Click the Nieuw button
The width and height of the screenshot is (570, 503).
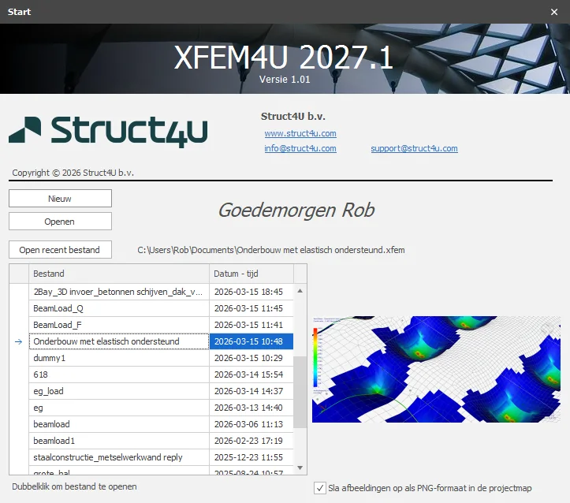click(x=60, y=199)
